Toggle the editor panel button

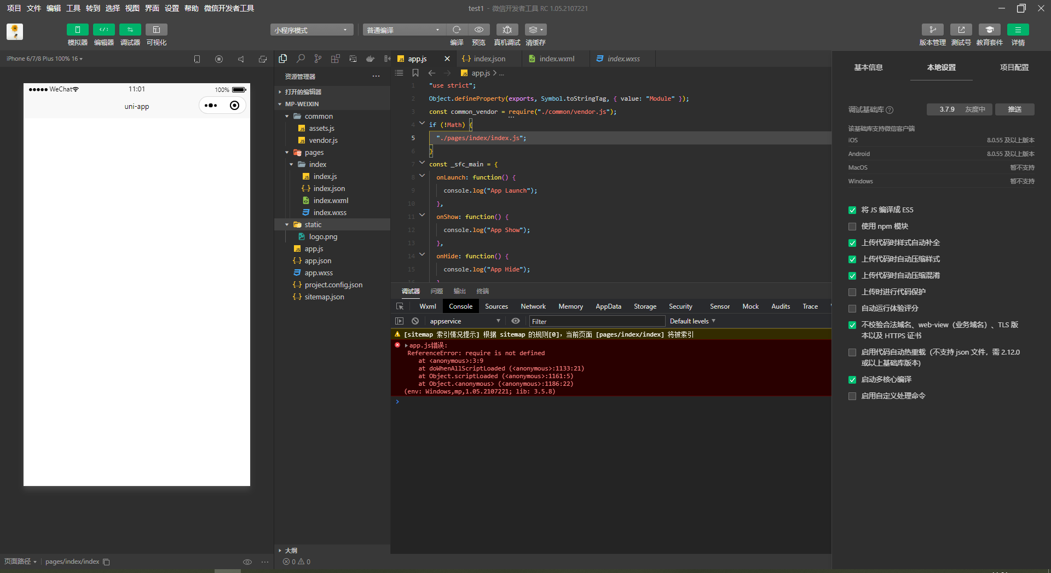coord(103,30)
